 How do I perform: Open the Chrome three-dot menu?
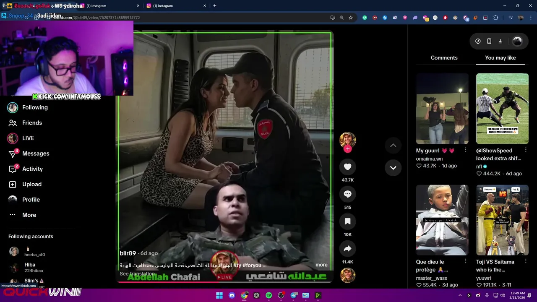click(530, 18)
